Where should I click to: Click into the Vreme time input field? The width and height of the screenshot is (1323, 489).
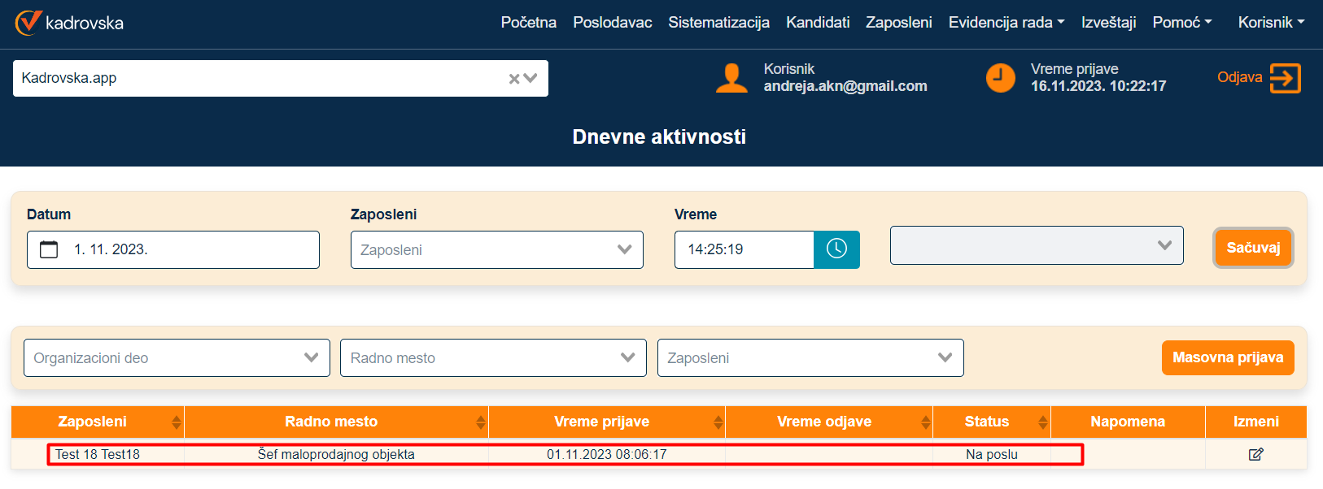(744, 249)
